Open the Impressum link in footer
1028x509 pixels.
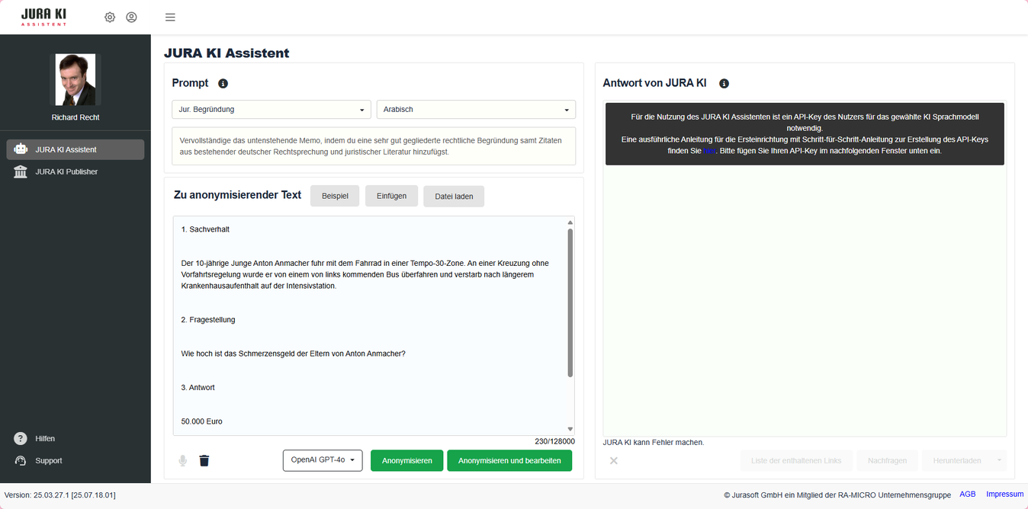1004,495
